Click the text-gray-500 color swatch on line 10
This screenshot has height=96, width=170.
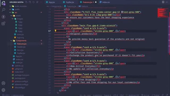(122, 12)
